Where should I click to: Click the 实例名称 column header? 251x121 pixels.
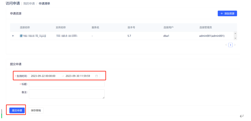click(x=61, y=27)
